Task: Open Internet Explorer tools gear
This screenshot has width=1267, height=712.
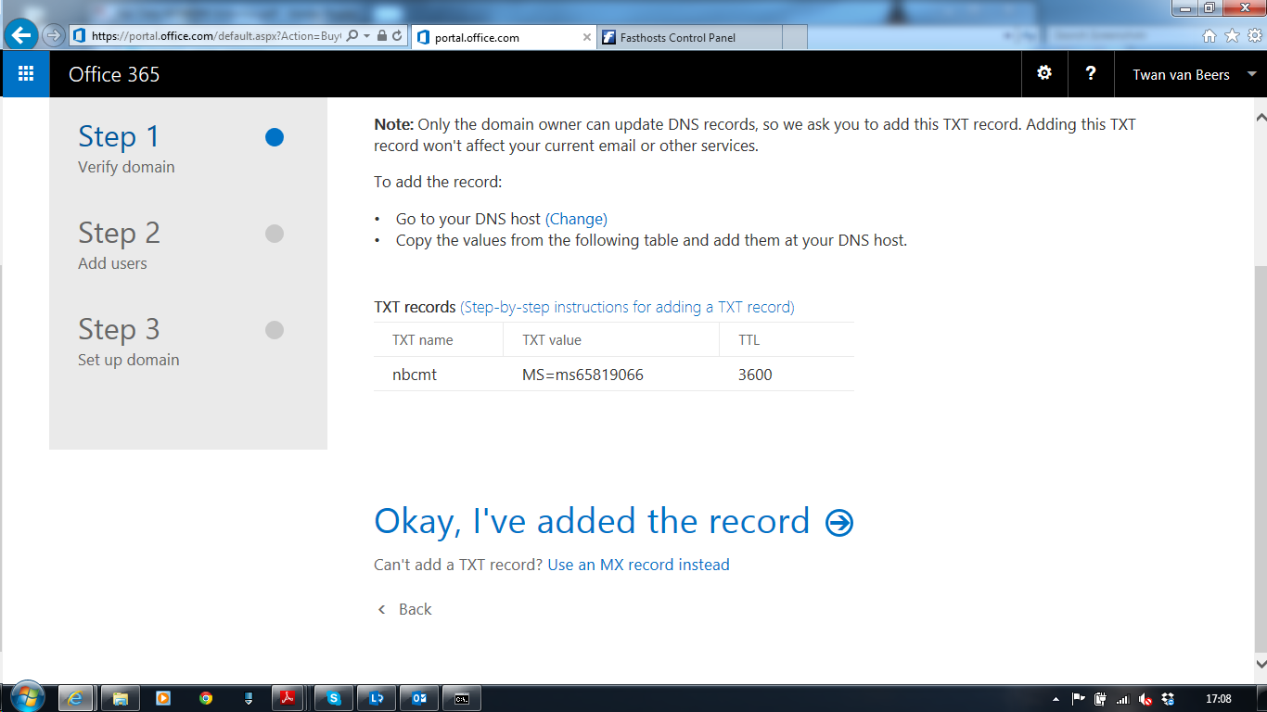Action: click(1254, 35)
